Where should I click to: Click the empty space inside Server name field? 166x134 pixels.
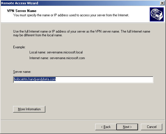[104, 79]
